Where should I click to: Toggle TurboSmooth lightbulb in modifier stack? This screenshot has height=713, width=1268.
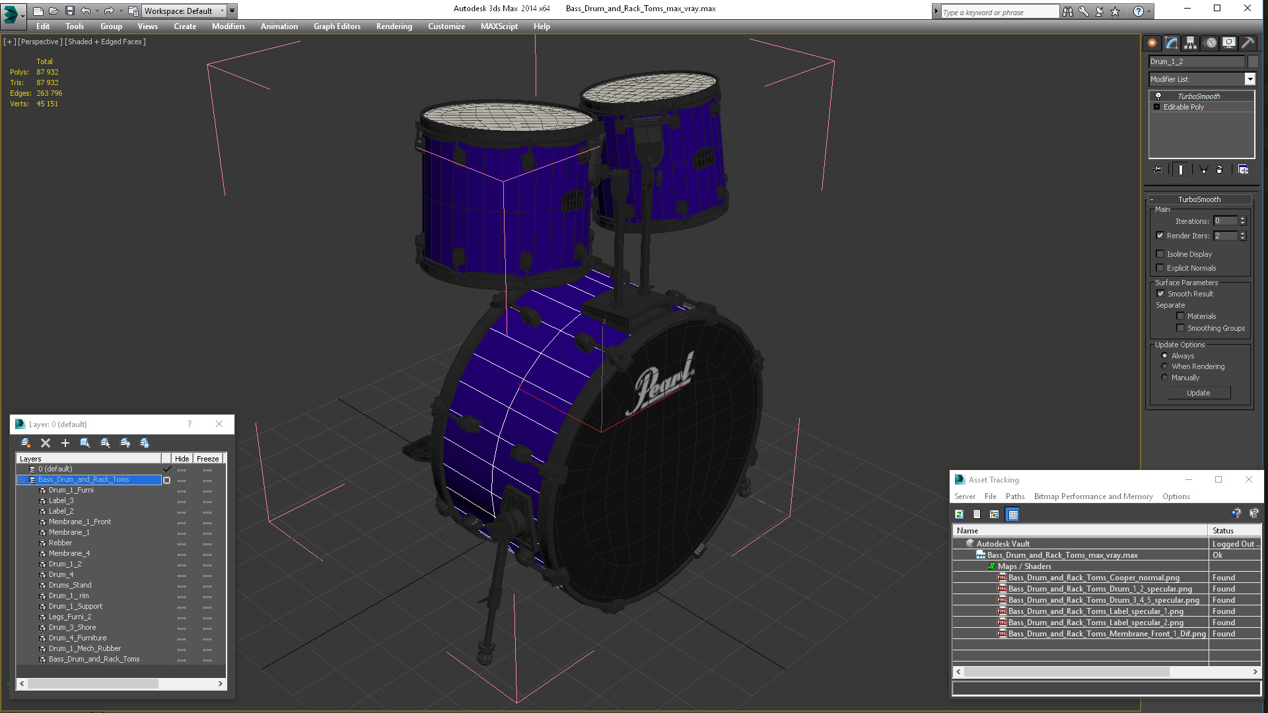tap(1158, 96)
